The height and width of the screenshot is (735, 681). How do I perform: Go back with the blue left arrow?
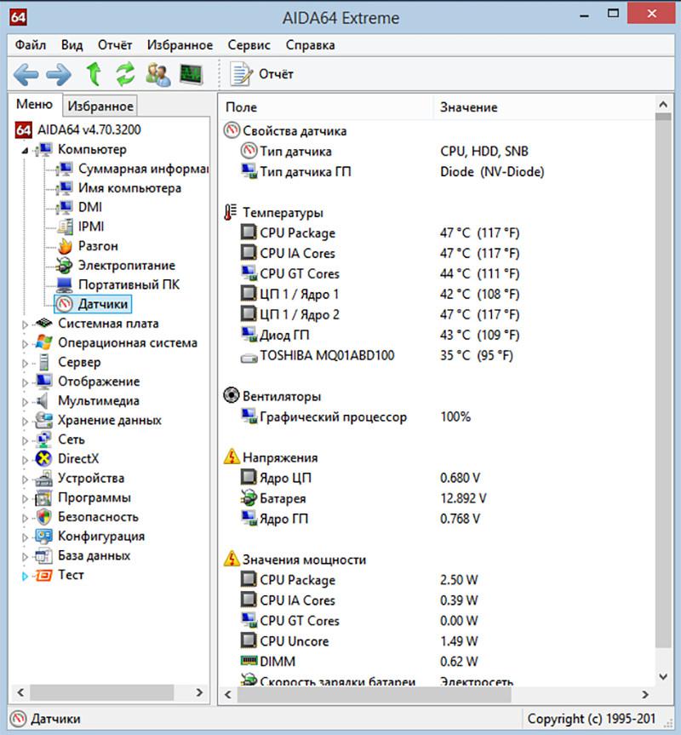[26, 75]
